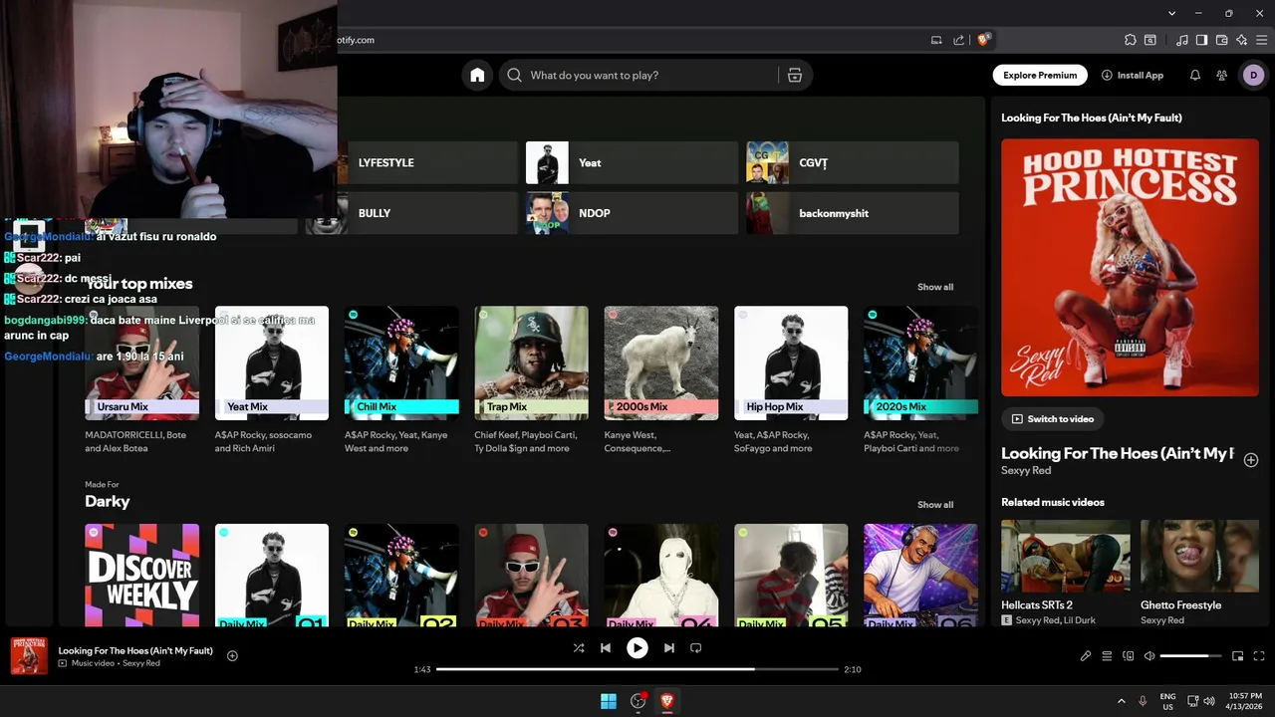
Task: Click Sexyy Red artist link under song title
Action: 1026,471
